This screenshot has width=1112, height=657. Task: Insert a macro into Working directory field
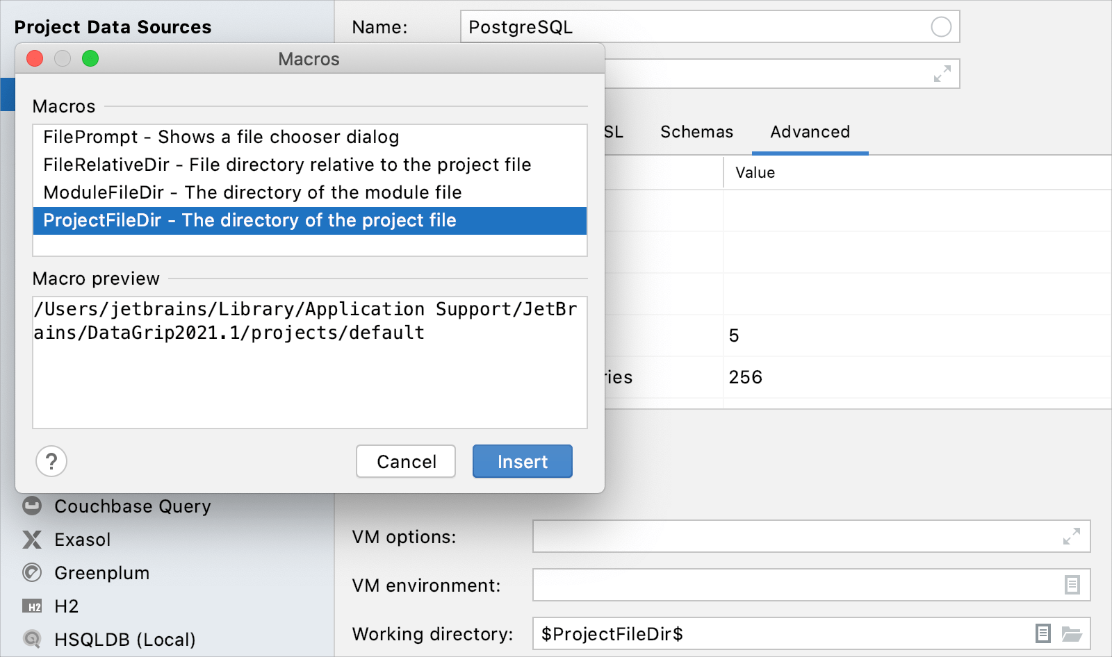(x=1042, y=634)
